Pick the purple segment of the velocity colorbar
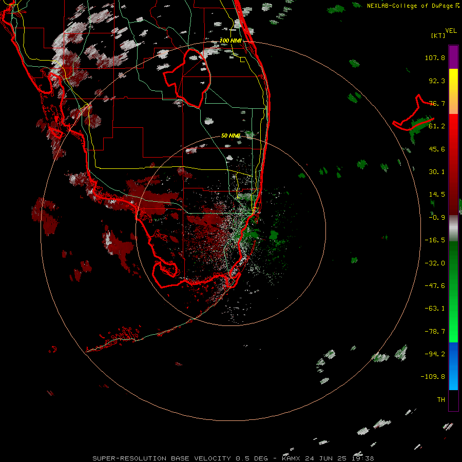 coord(453,57)
